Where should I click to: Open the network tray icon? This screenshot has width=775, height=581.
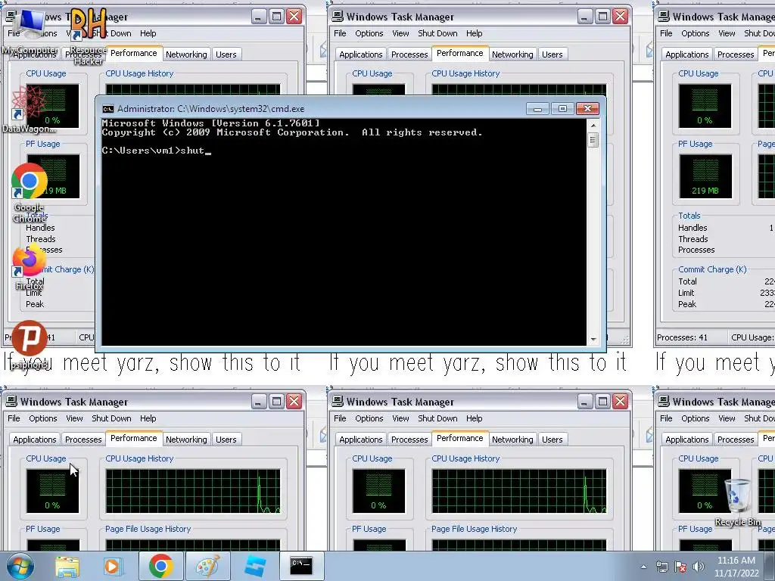pyautogui.click(x=661, y=567)
